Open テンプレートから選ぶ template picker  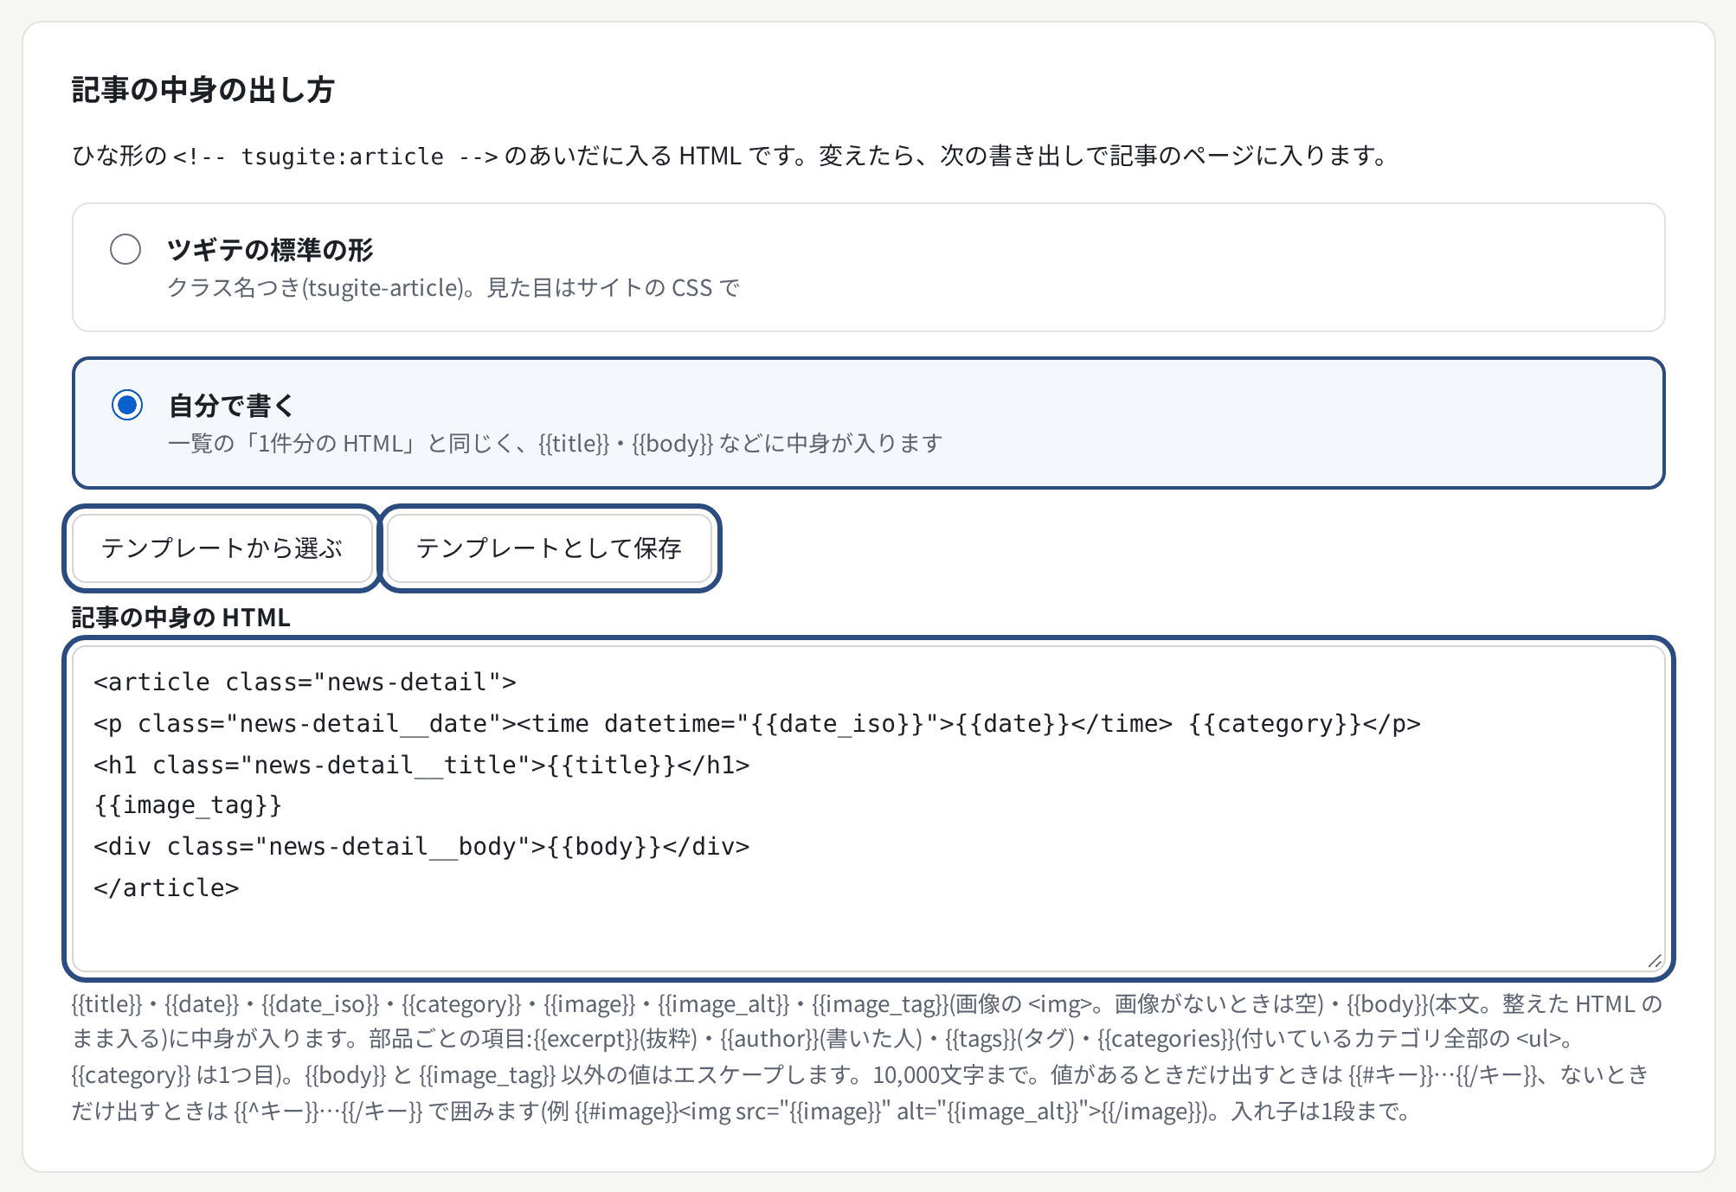(222, 548)
